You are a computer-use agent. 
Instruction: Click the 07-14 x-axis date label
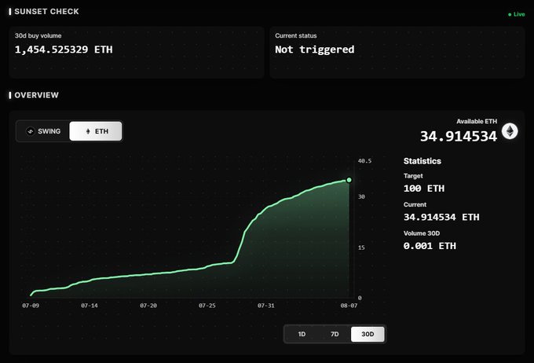click(90, 306)
